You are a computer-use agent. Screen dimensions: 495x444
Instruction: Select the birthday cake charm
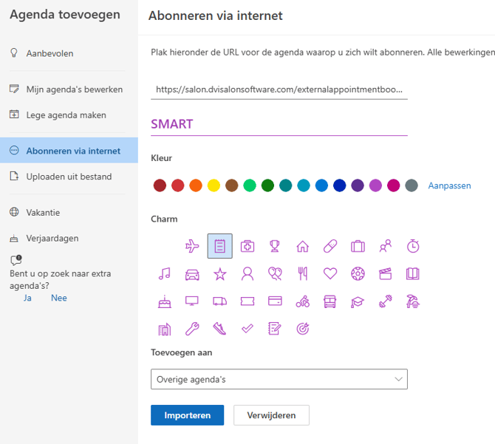coord(164,301)
